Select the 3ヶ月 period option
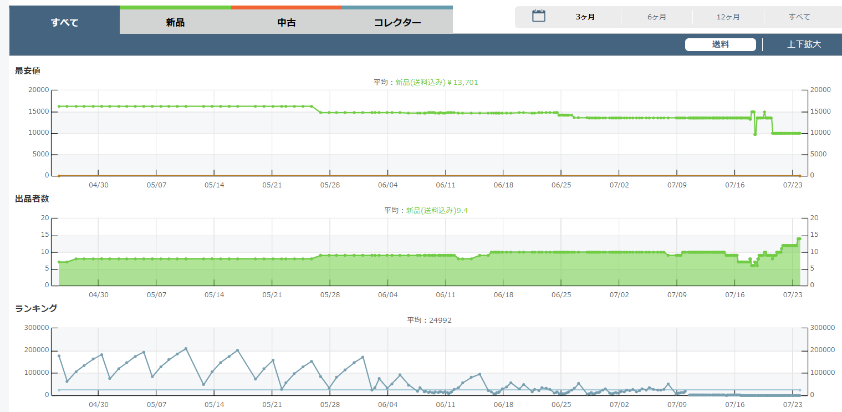Viewport: 842px width, 412px height. (585, 17)
